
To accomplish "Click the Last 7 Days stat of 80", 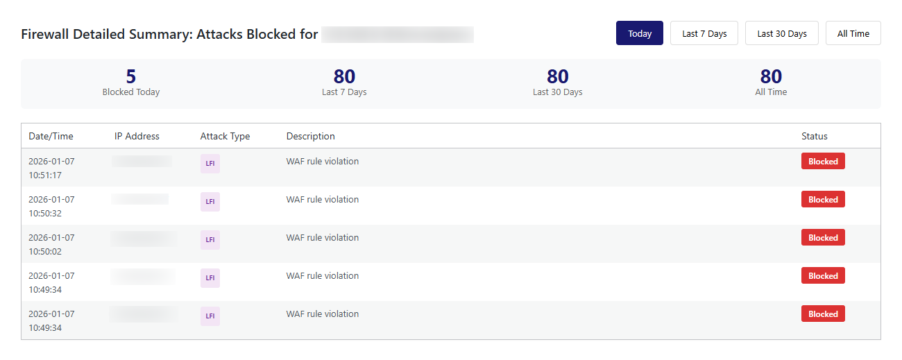I will tap(344, 77).
